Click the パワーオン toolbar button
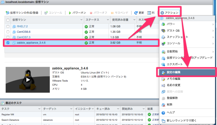Screen dimensions: 217x125 77,13
